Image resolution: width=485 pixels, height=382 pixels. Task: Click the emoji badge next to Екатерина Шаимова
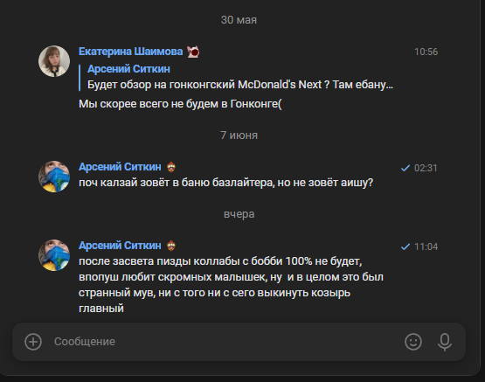click(193, 52)
